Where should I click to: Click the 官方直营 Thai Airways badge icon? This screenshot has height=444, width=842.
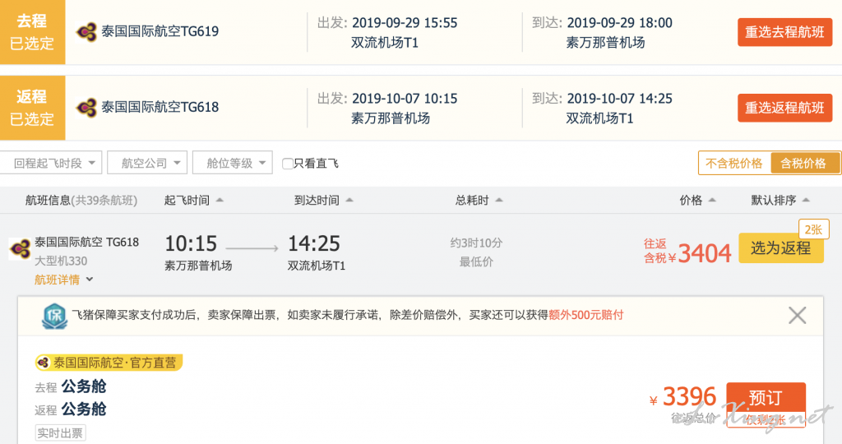click(x=43, y=363)
